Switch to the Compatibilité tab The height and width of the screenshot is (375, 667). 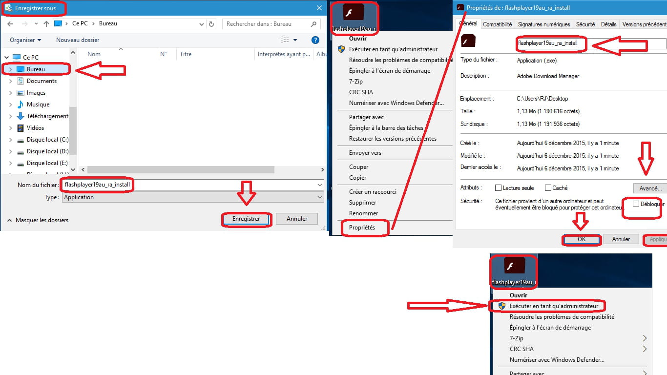click(498, 24)
